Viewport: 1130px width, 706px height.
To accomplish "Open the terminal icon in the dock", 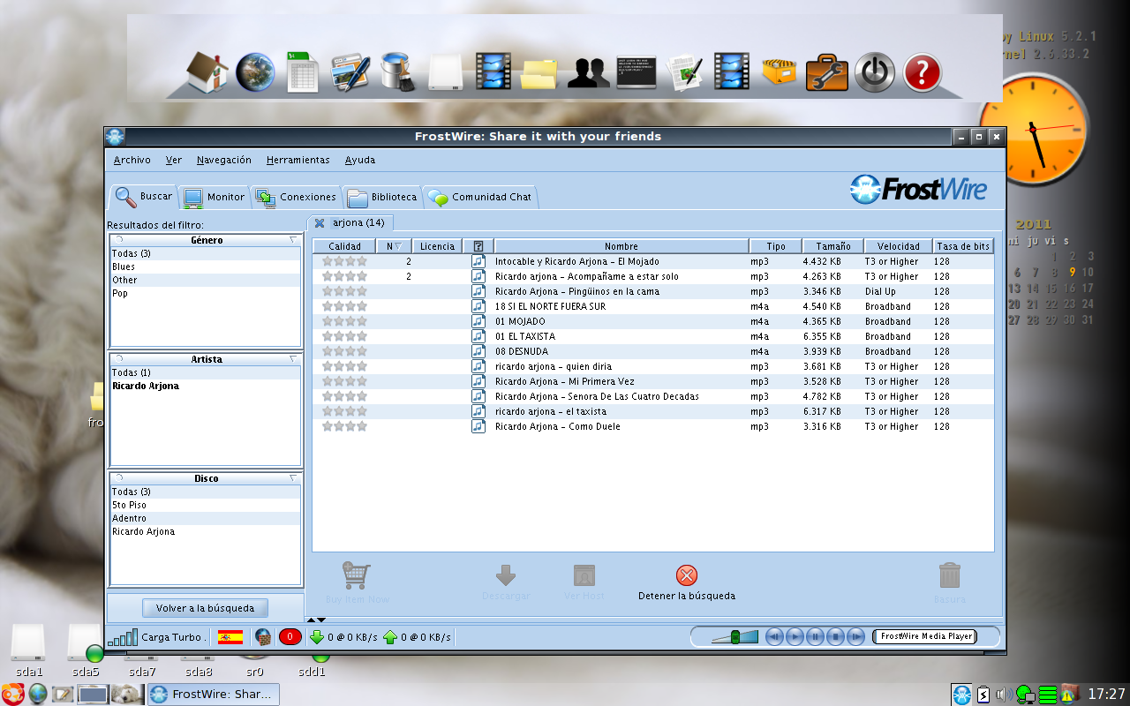I will click(636, 71).
